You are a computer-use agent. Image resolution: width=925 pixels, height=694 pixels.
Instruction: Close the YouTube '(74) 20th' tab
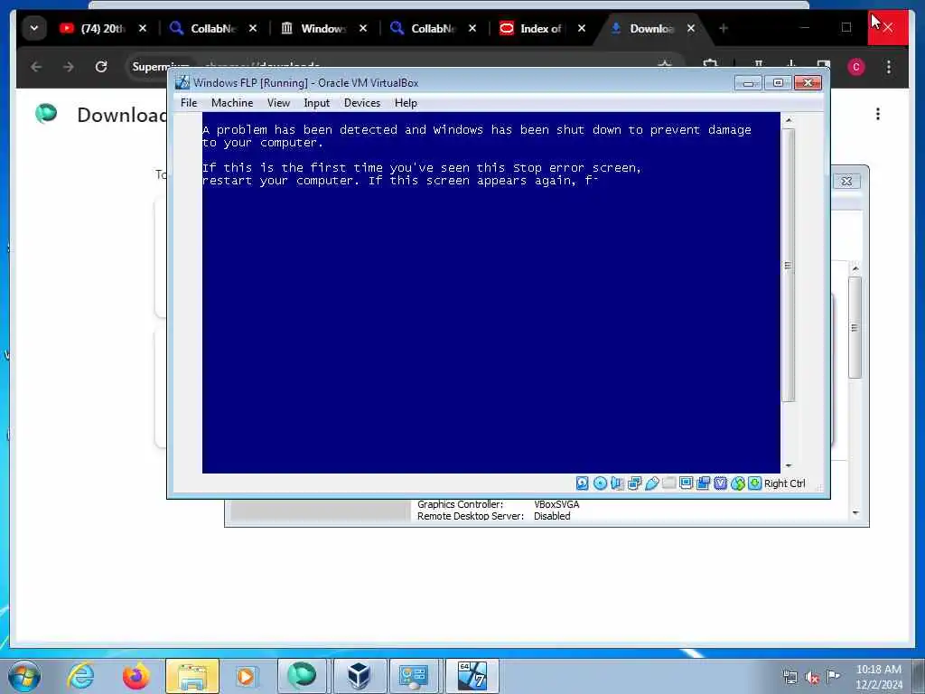pyautogui.click(x=142, y=28)
